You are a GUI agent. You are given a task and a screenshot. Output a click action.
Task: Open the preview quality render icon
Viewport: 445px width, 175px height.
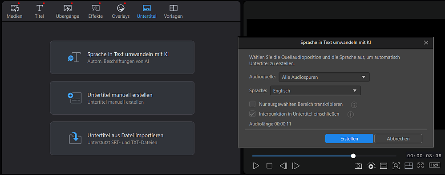point(371,166)
